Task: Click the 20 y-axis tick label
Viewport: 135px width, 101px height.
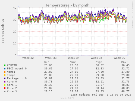Action: click(15, 32)
